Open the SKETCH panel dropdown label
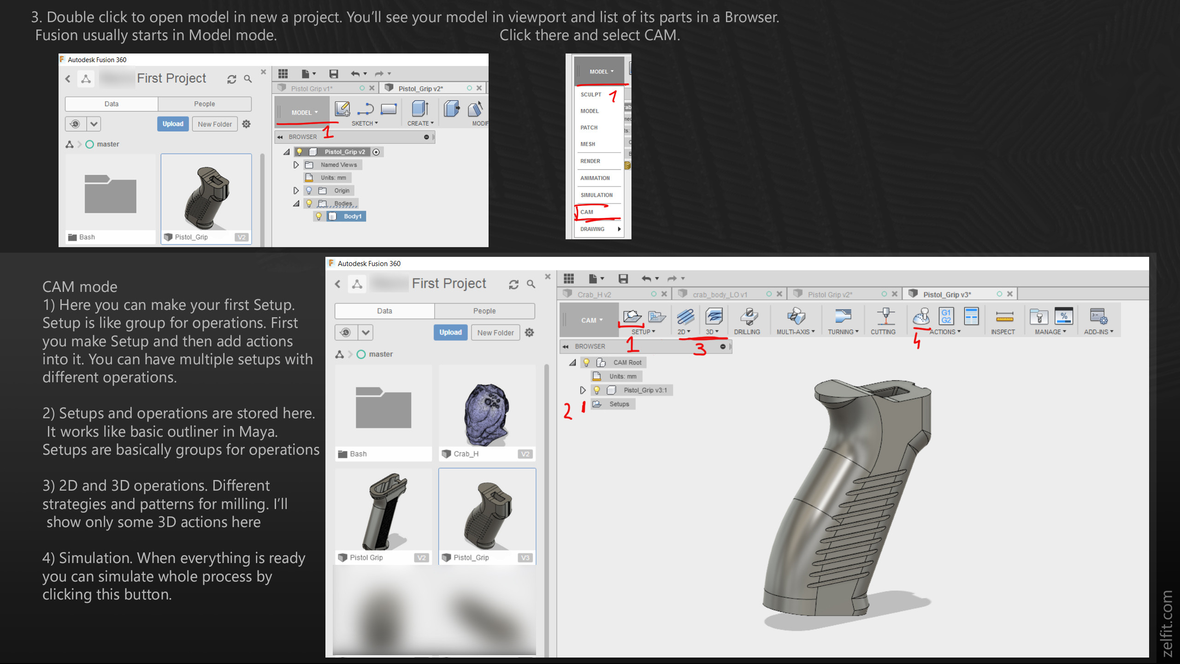This screenshot has width=1180, height=664. click(364, 124)
